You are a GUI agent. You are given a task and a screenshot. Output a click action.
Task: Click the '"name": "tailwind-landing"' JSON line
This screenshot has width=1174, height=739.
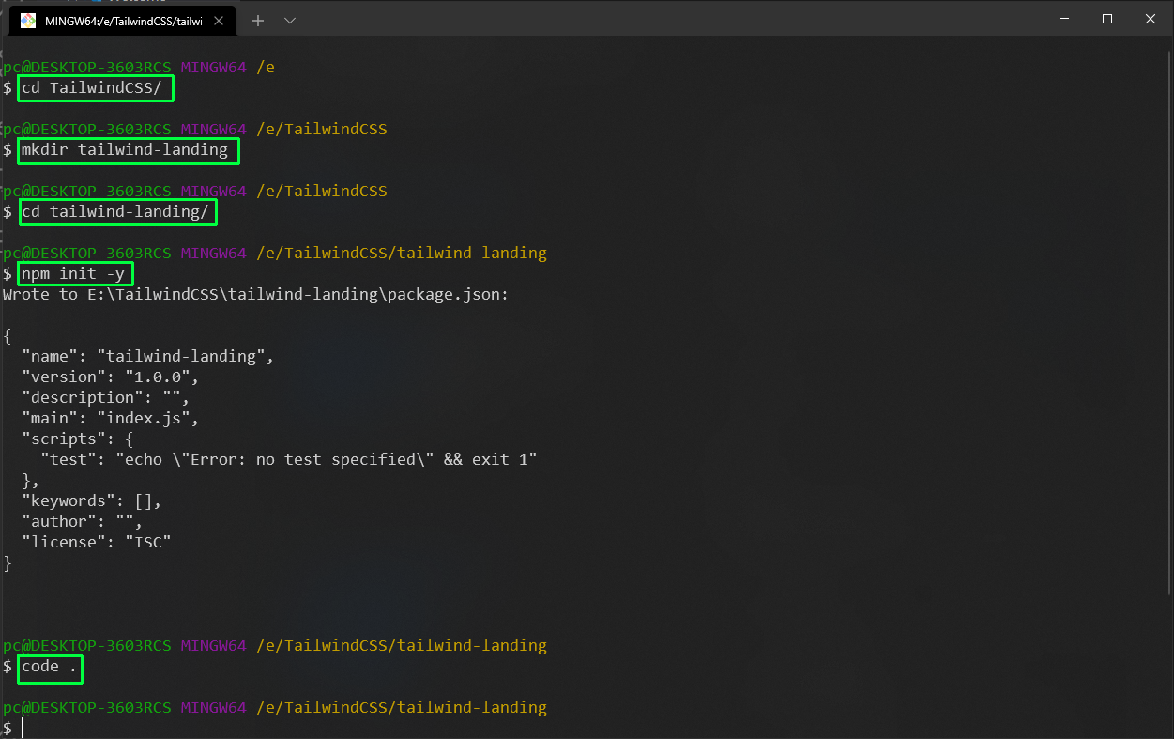click(148, 357)
